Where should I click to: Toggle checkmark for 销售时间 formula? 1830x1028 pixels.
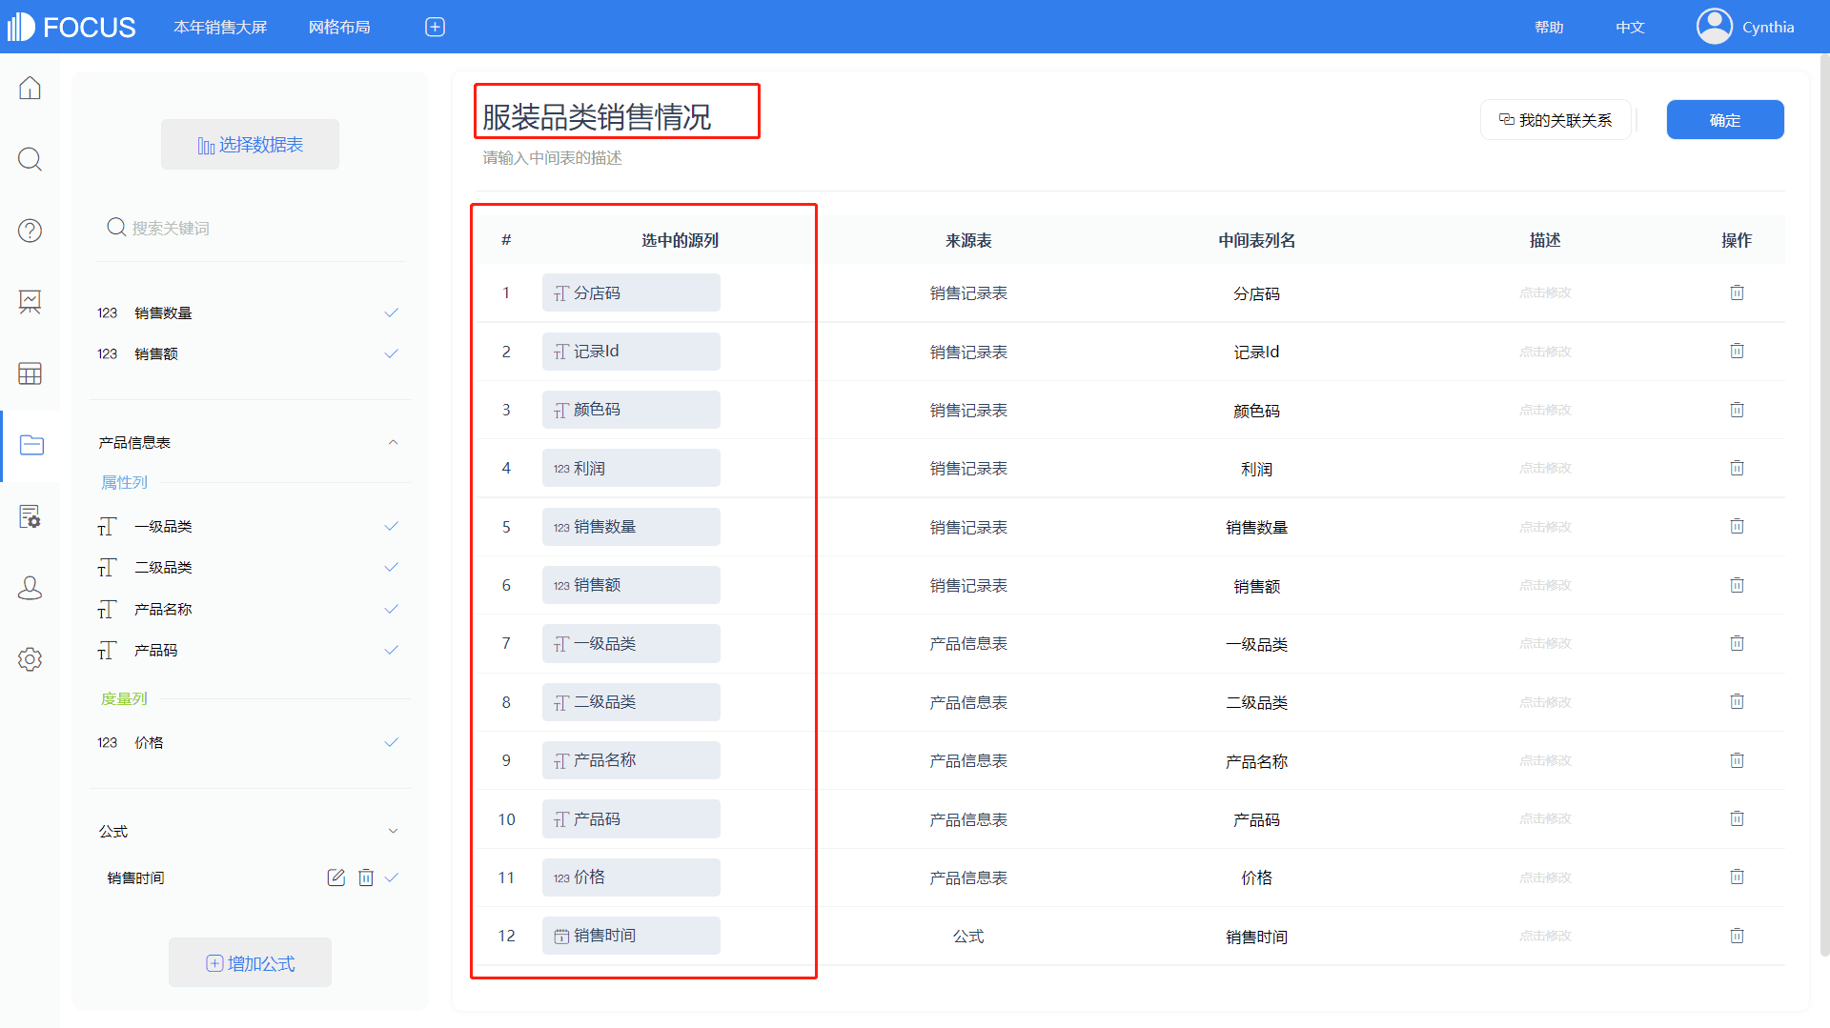391,877
